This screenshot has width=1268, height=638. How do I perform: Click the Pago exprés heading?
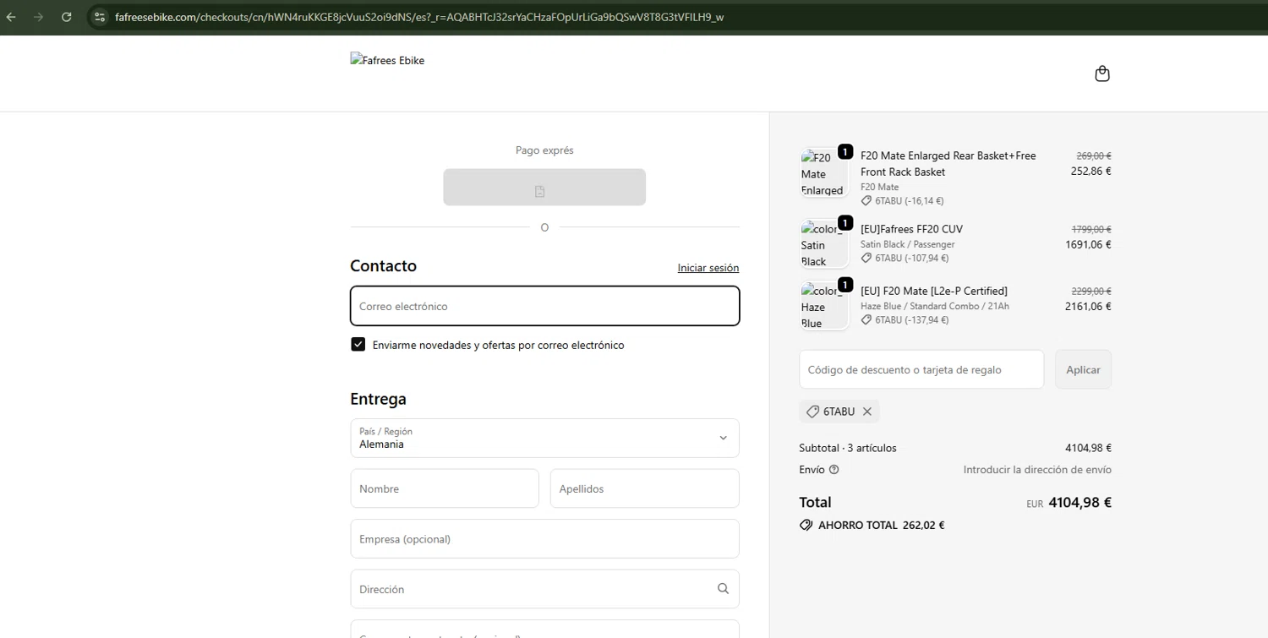tap(544, 150)
